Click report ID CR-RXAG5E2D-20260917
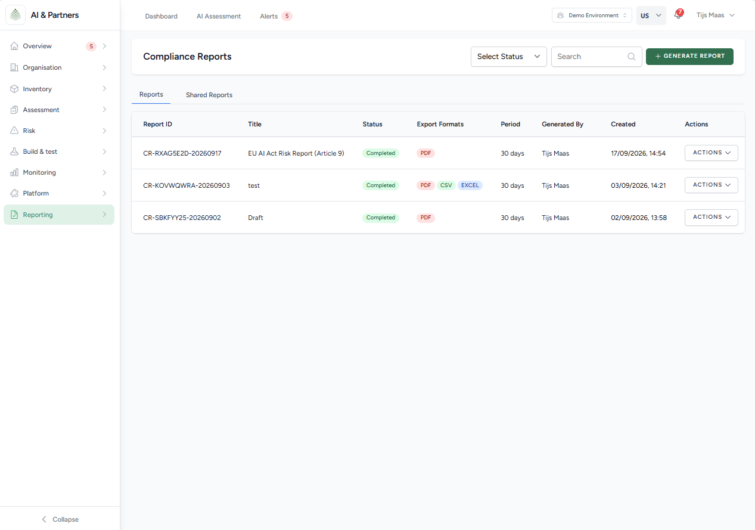The width and height of the screenshot is (755, 530). 182,153
